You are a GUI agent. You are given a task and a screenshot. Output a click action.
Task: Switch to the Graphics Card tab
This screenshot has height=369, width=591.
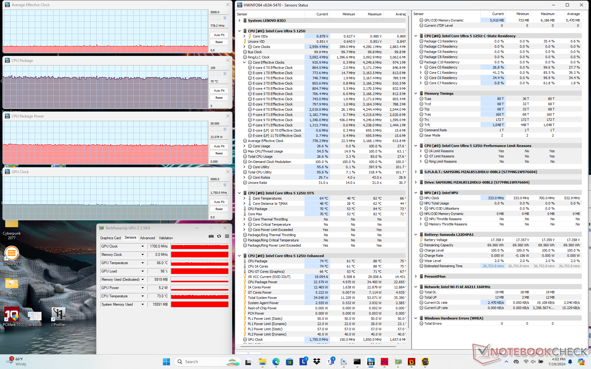[110, 238]
